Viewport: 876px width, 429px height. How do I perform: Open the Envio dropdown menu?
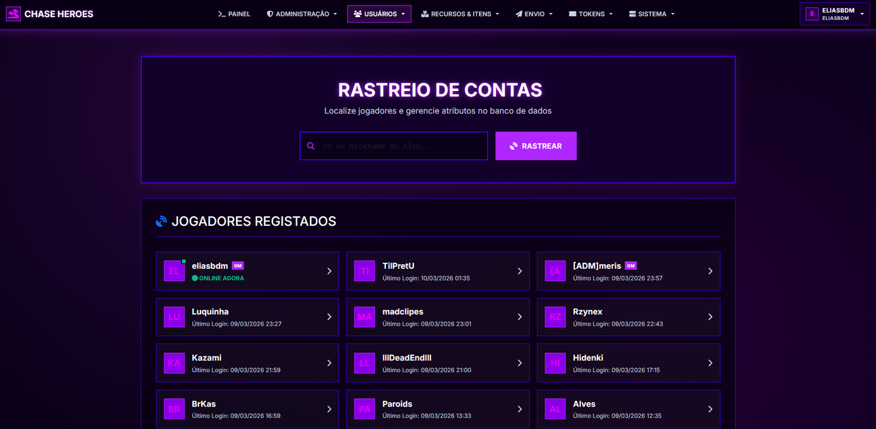tap(534, 14)
